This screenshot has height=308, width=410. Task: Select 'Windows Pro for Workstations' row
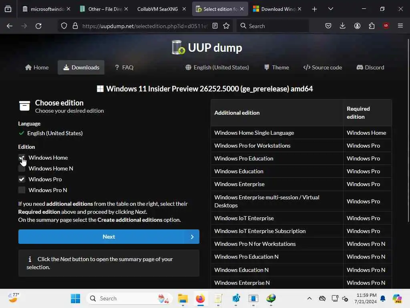coord(301,146)
